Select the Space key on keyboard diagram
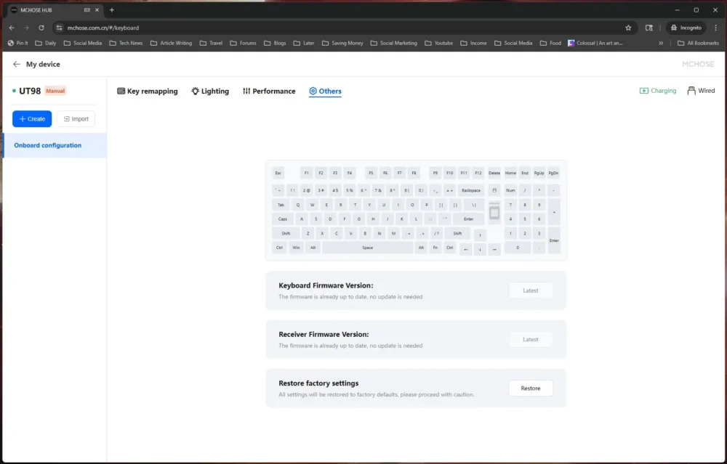The image size is (727, 464). pyautogui.click(x=367, y=248)
